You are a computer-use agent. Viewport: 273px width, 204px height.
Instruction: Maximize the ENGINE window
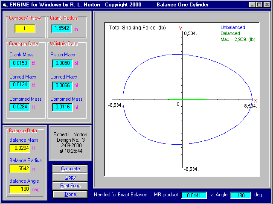(x=259, y=5)
